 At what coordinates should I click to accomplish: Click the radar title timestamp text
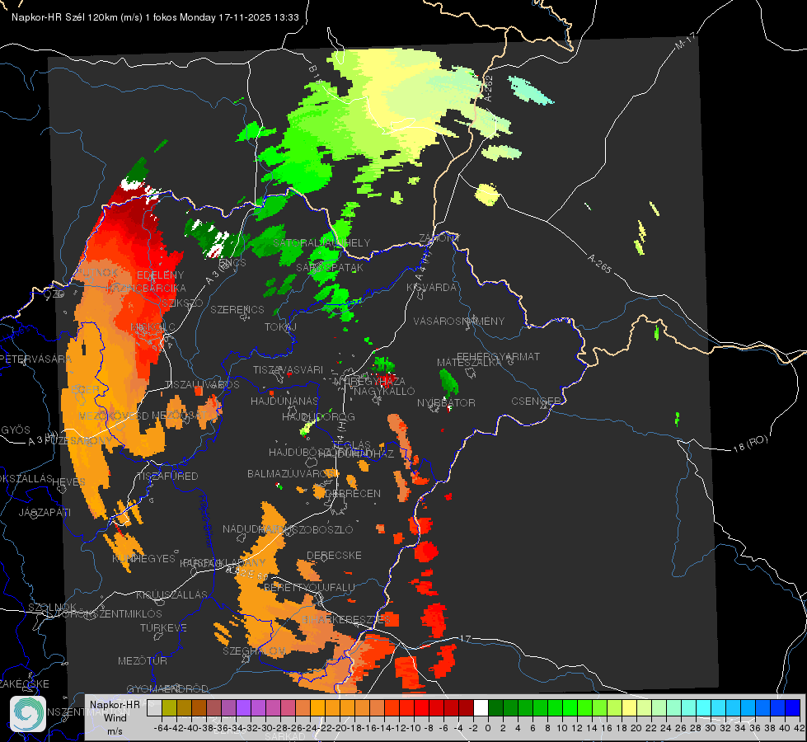(155, 17)
